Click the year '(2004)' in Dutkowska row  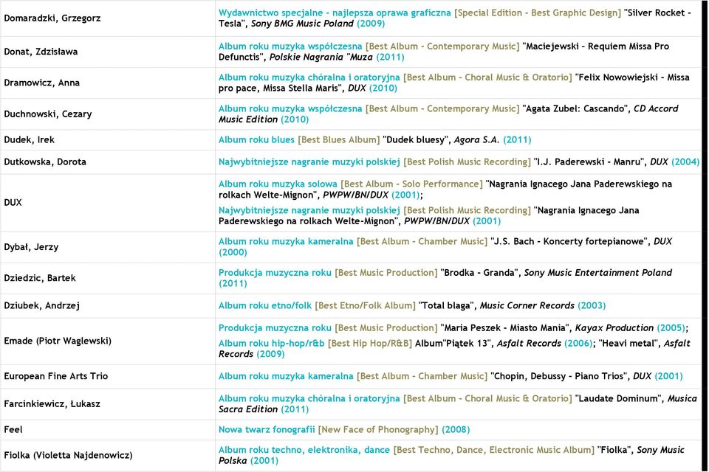coord(685,162)
